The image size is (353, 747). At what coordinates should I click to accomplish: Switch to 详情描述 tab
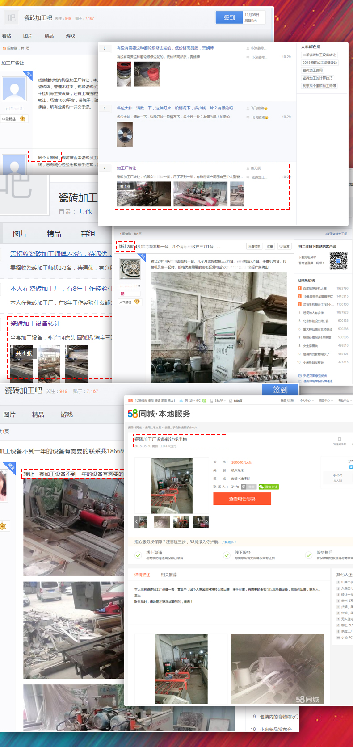pyautogui.click(x=142, y=575)
